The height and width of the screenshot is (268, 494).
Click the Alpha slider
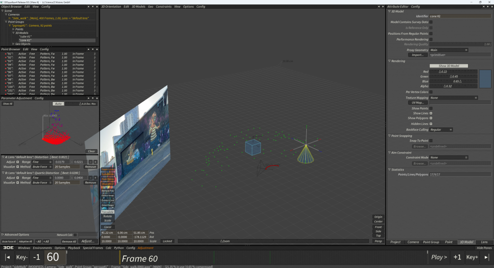click(x=453, y=86)
